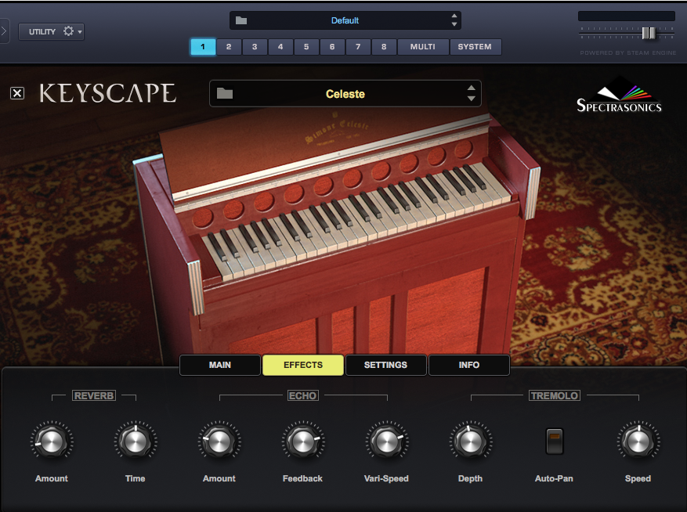Select part 2 button
This screenshot has height=512, width=687.
229,46
